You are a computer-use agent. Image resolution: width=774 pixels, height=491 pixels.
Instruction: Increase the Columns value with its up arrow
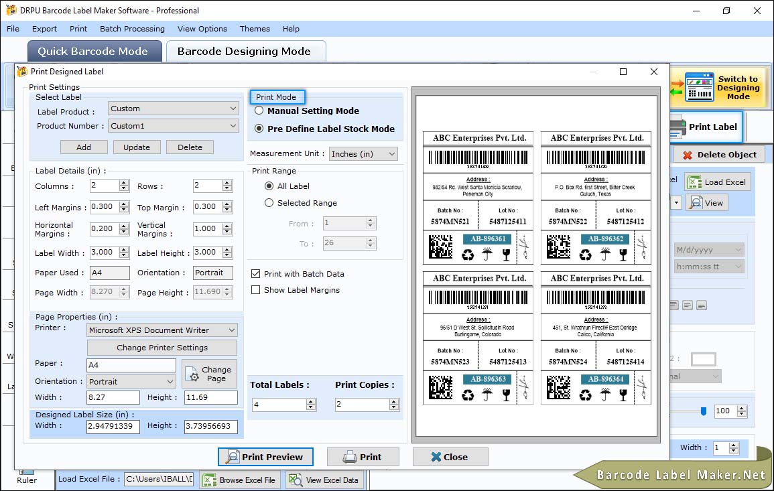[x=124, y=183]
